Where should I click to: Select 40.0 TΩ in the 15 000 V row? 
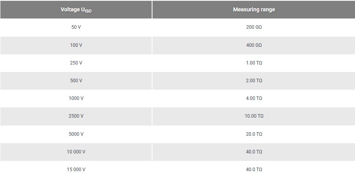tap(254, 170)
